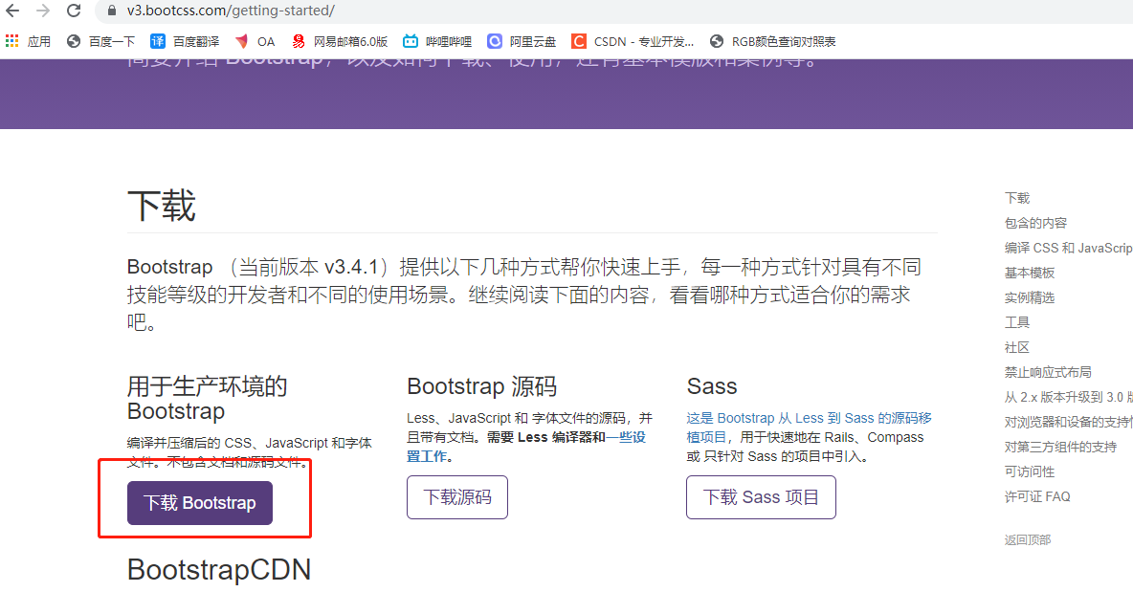This screenshot has width=1133, height=592.
Task: Click the 下载 Sass 项目 button
Action: tap(761, 497)
